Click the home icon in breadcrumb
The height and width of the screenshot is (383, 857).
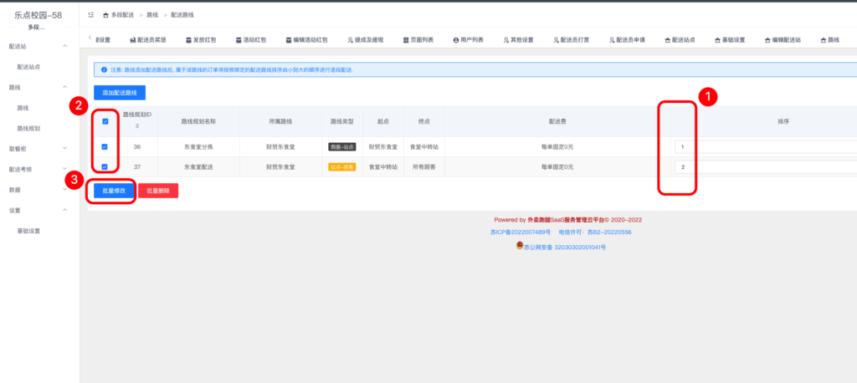pos(105,15)
